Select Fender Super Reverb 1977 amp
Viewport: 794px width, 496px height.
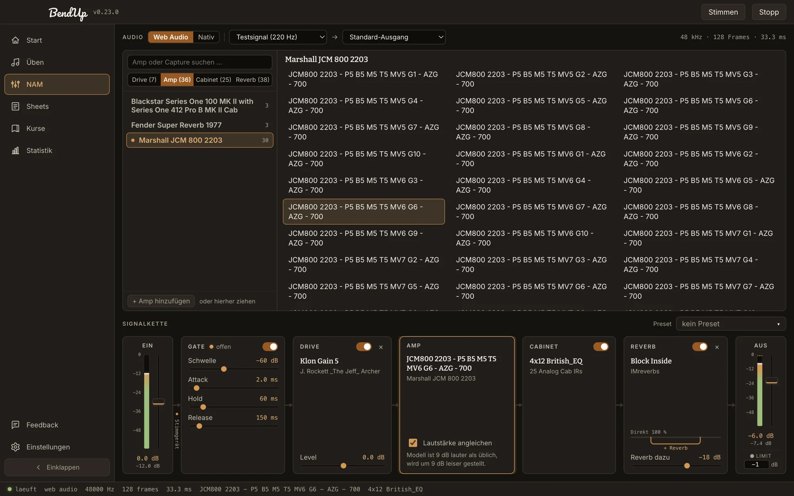[200, 125]
